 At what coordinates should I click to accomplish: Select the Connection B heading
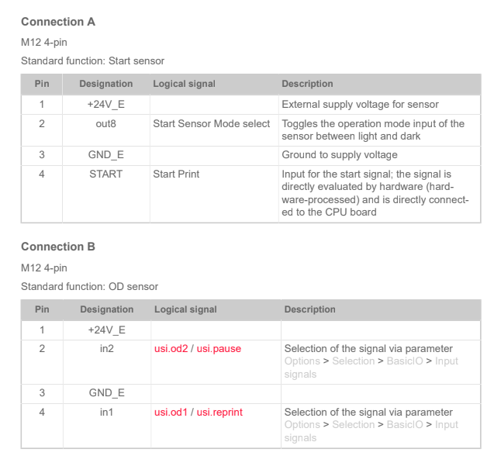coord(58,247)
